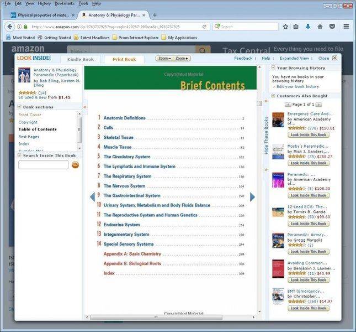Click the Hide These Books top arrow
356x332 pixels.
click(x=266, y=101)
